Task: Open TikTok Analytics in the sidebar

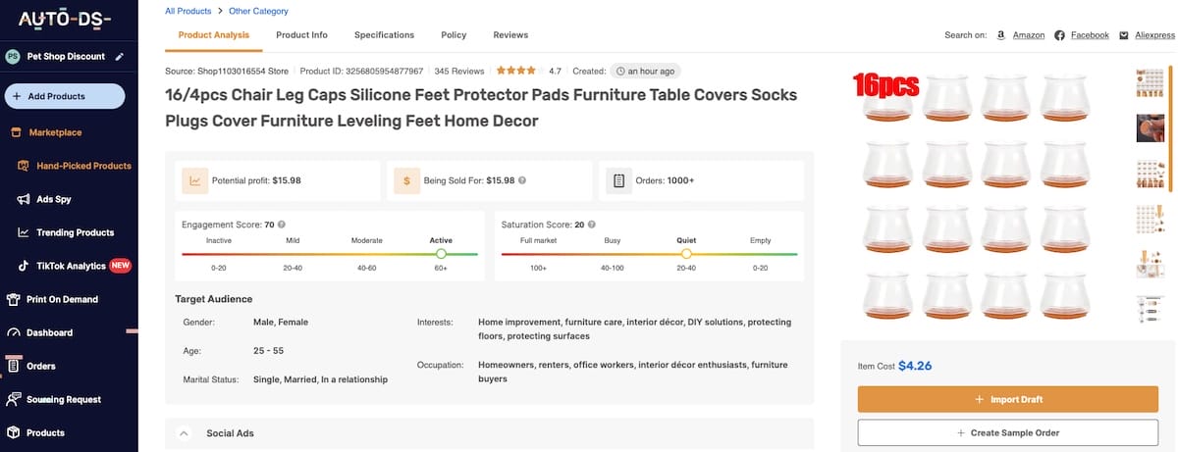Action: pyautogui.click(x=70, y=266)
